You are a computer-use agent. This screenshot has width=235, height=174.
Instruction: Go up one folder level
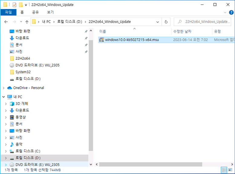(27, 22)
